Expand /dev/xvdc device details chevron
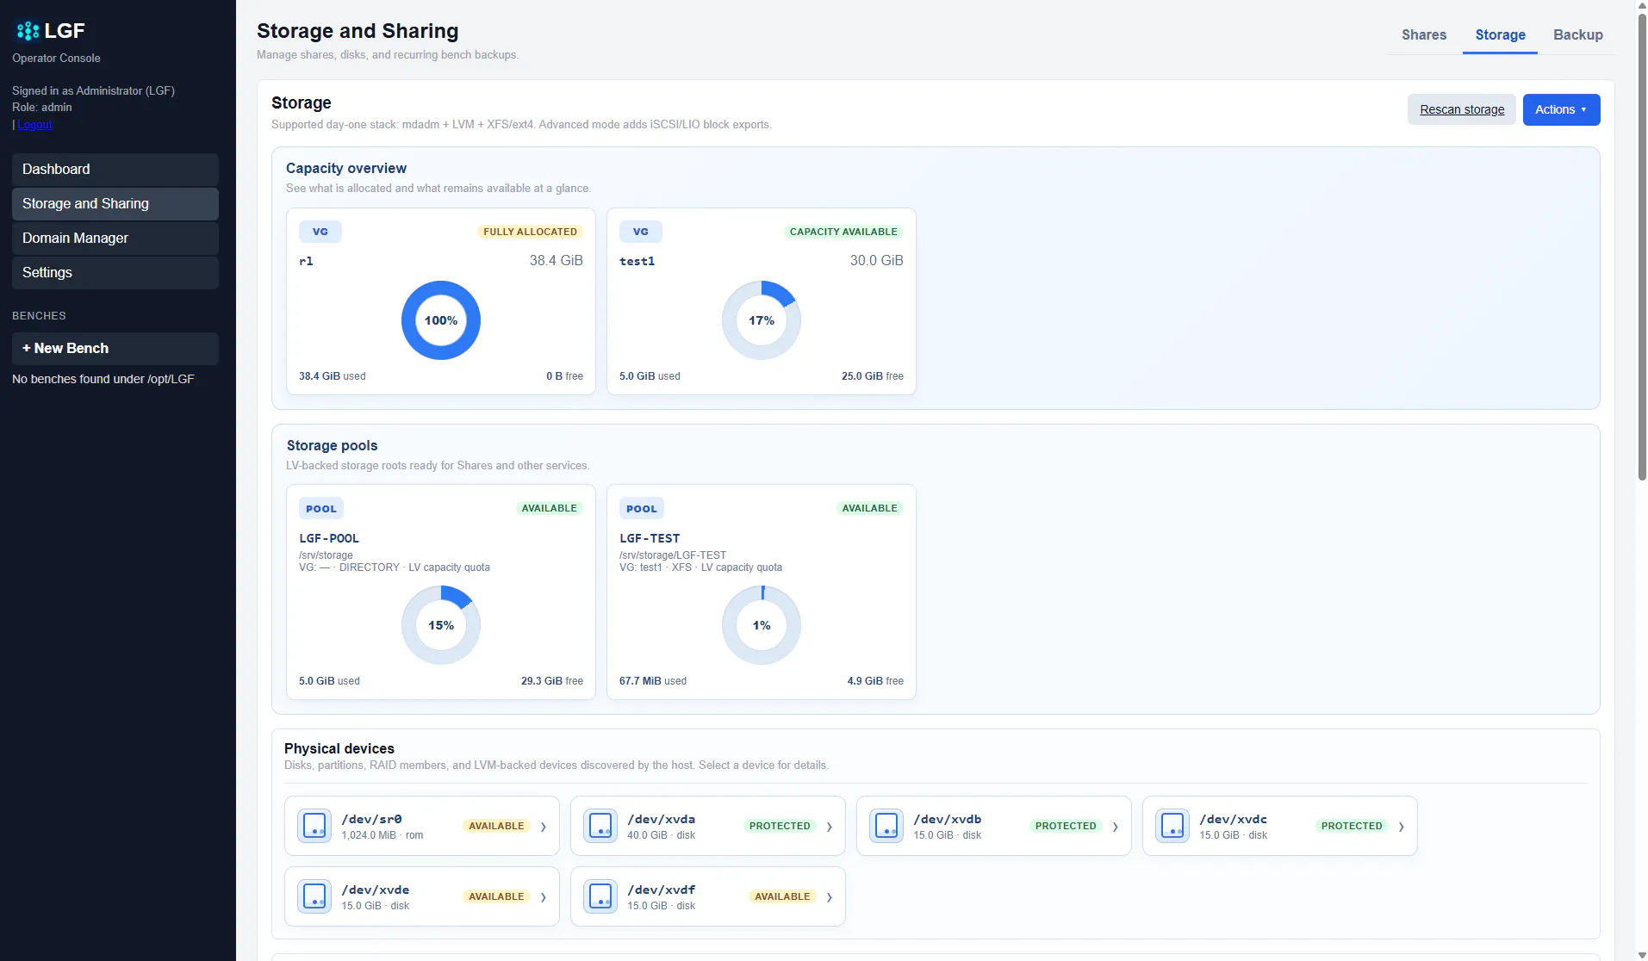 click(x=1402, y=827)
